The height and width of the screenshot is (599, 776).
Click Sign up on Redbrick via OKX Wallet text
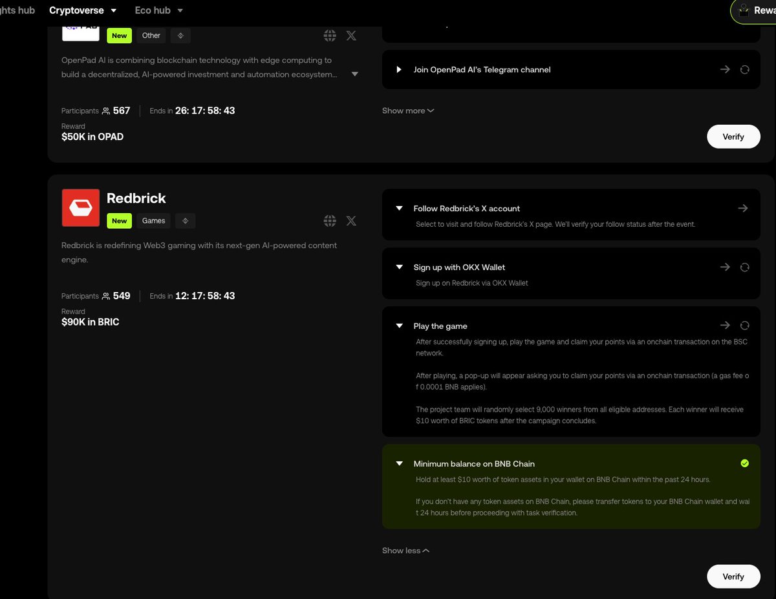click(x=472, y=283)
